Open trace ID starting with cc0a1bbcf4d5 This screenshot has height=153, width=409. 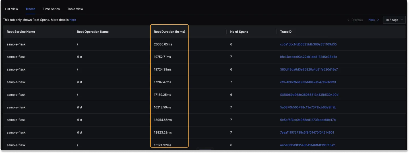point(308,44)
